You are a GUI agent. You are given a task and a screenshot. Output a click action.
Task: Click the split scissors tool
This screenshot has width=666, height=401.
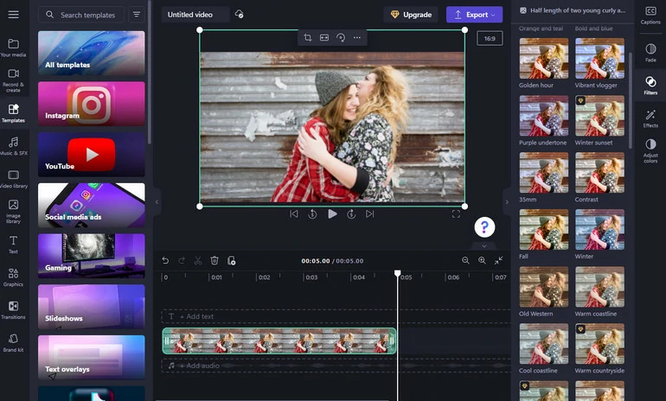pyautogui.click(x=198, y=260)
